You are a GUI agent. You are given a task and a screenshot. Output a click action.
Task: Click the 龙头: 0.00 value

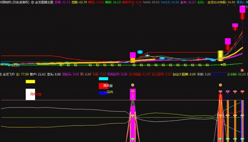point(54,74)
